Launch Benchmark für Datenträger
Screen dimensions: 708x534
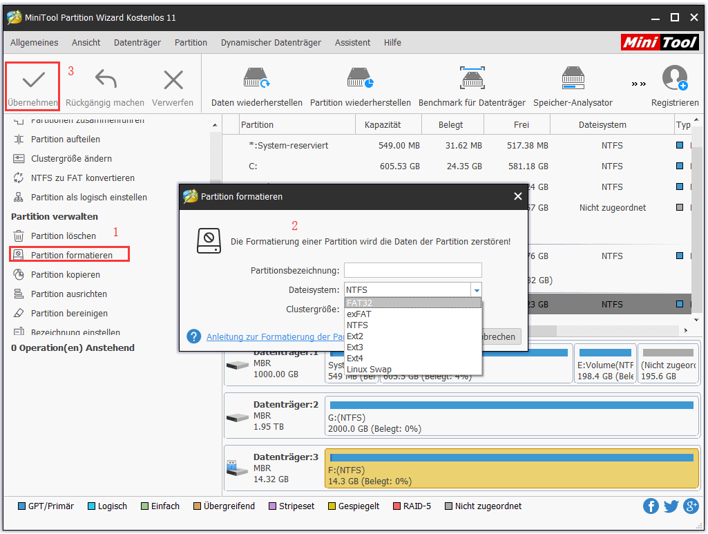(472, 79)
